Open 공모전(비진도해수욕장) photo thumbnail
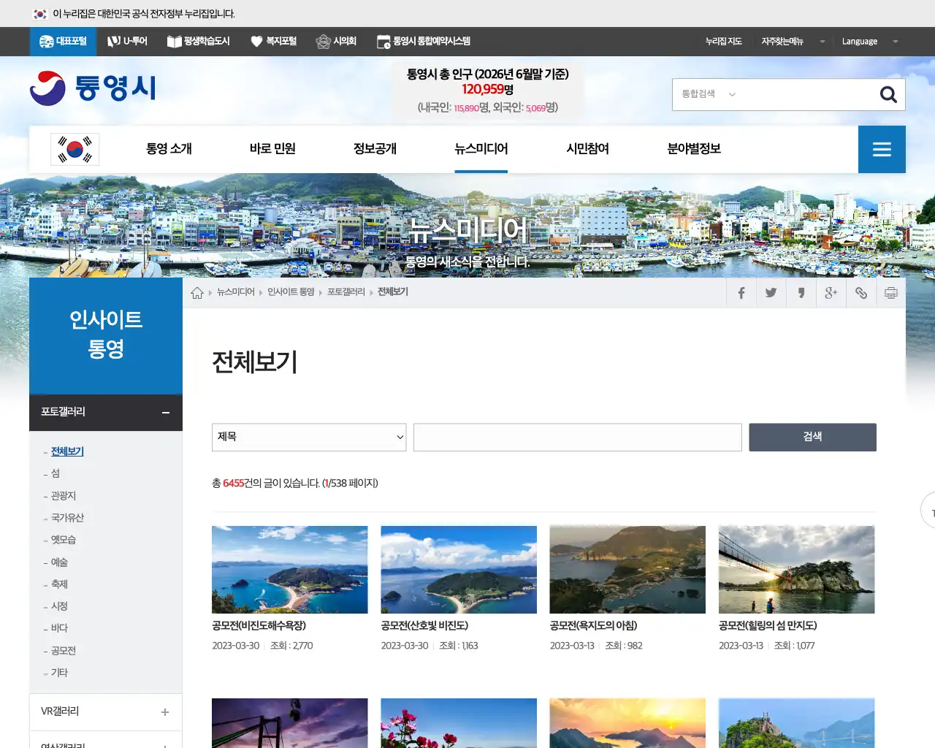The width and height of the screenshot is (935, 748). [290, 570]
